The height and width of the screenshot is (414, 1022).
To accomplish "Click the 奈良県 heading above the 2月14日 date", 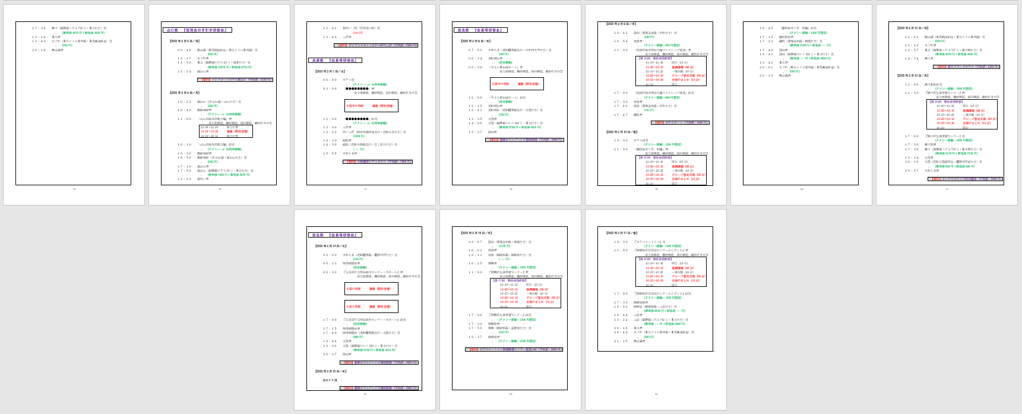I will (x=336, y=235).
